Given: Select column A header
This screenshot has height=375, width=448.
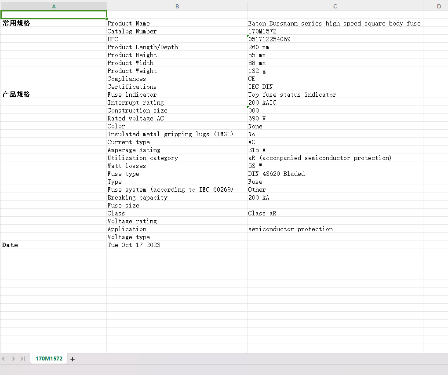Looking at the screenshot, I should (x=54, y=6).
